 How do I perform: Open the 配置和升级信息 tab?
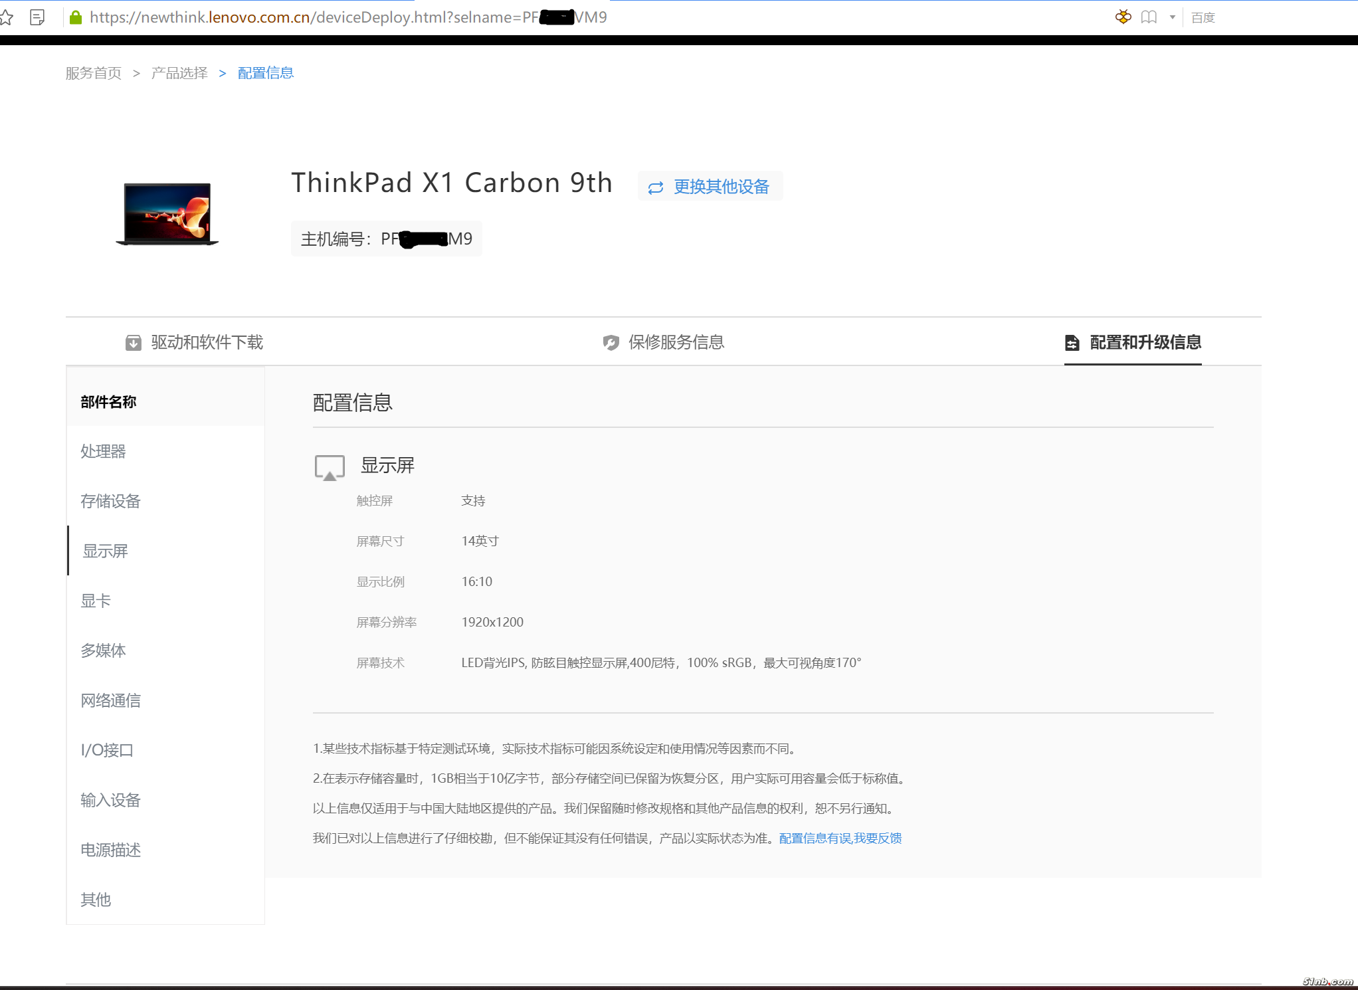coord(1133,342)
